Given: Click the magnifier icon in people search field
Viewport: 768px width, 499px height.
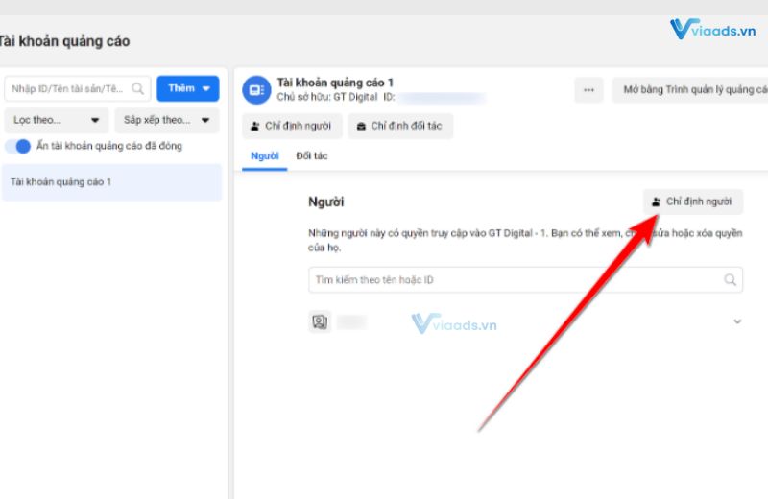Looking at the screenshot, I should click(731, 280).
